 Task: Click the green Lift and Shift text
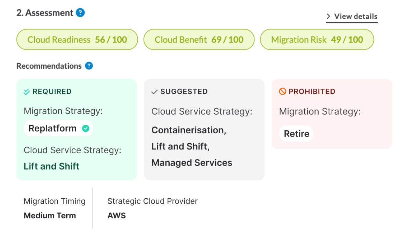coord(51,166)
